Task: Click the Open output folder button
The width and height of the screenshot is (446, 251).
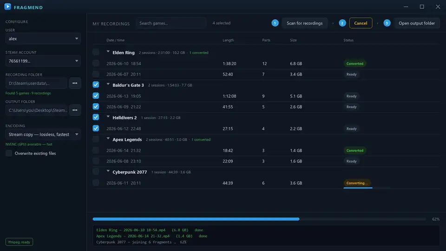Action: coord(417,23)
